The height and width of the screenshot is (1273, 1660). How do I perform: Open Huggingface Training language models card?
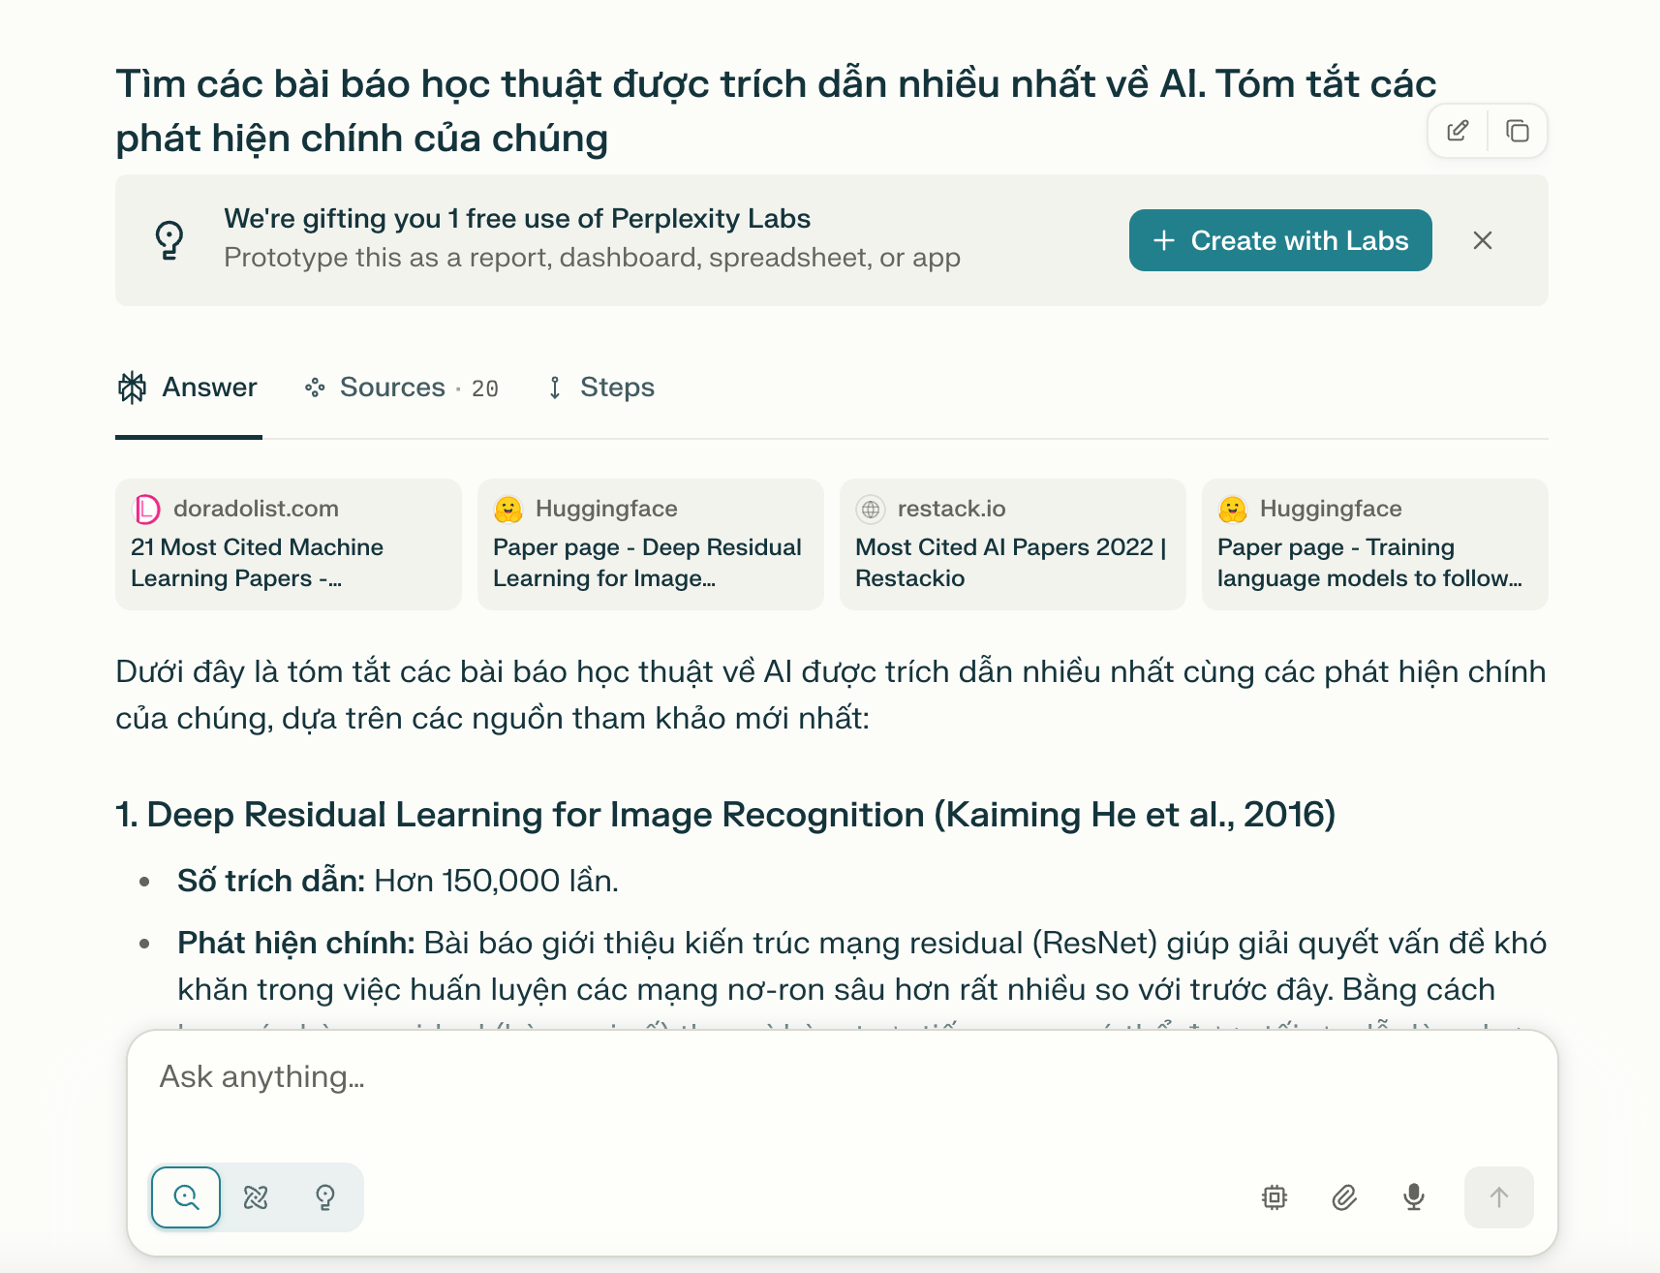(1375, 544)
